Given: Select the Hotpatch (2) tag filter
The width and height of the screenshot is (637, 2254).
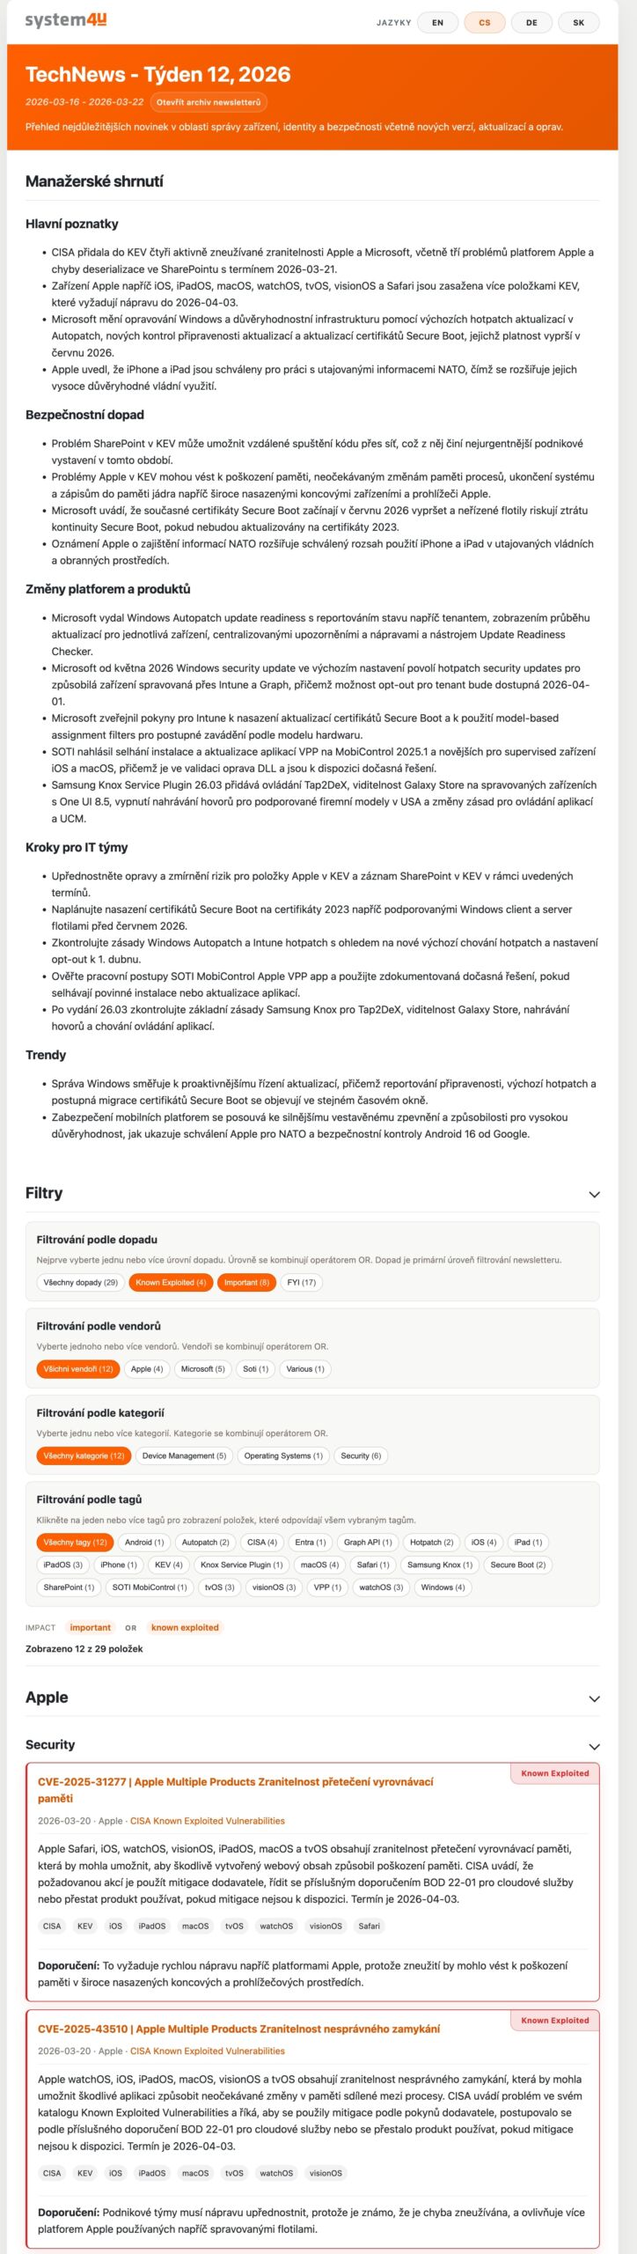Looking at the screenshot, I should (x=431, y=1543).
